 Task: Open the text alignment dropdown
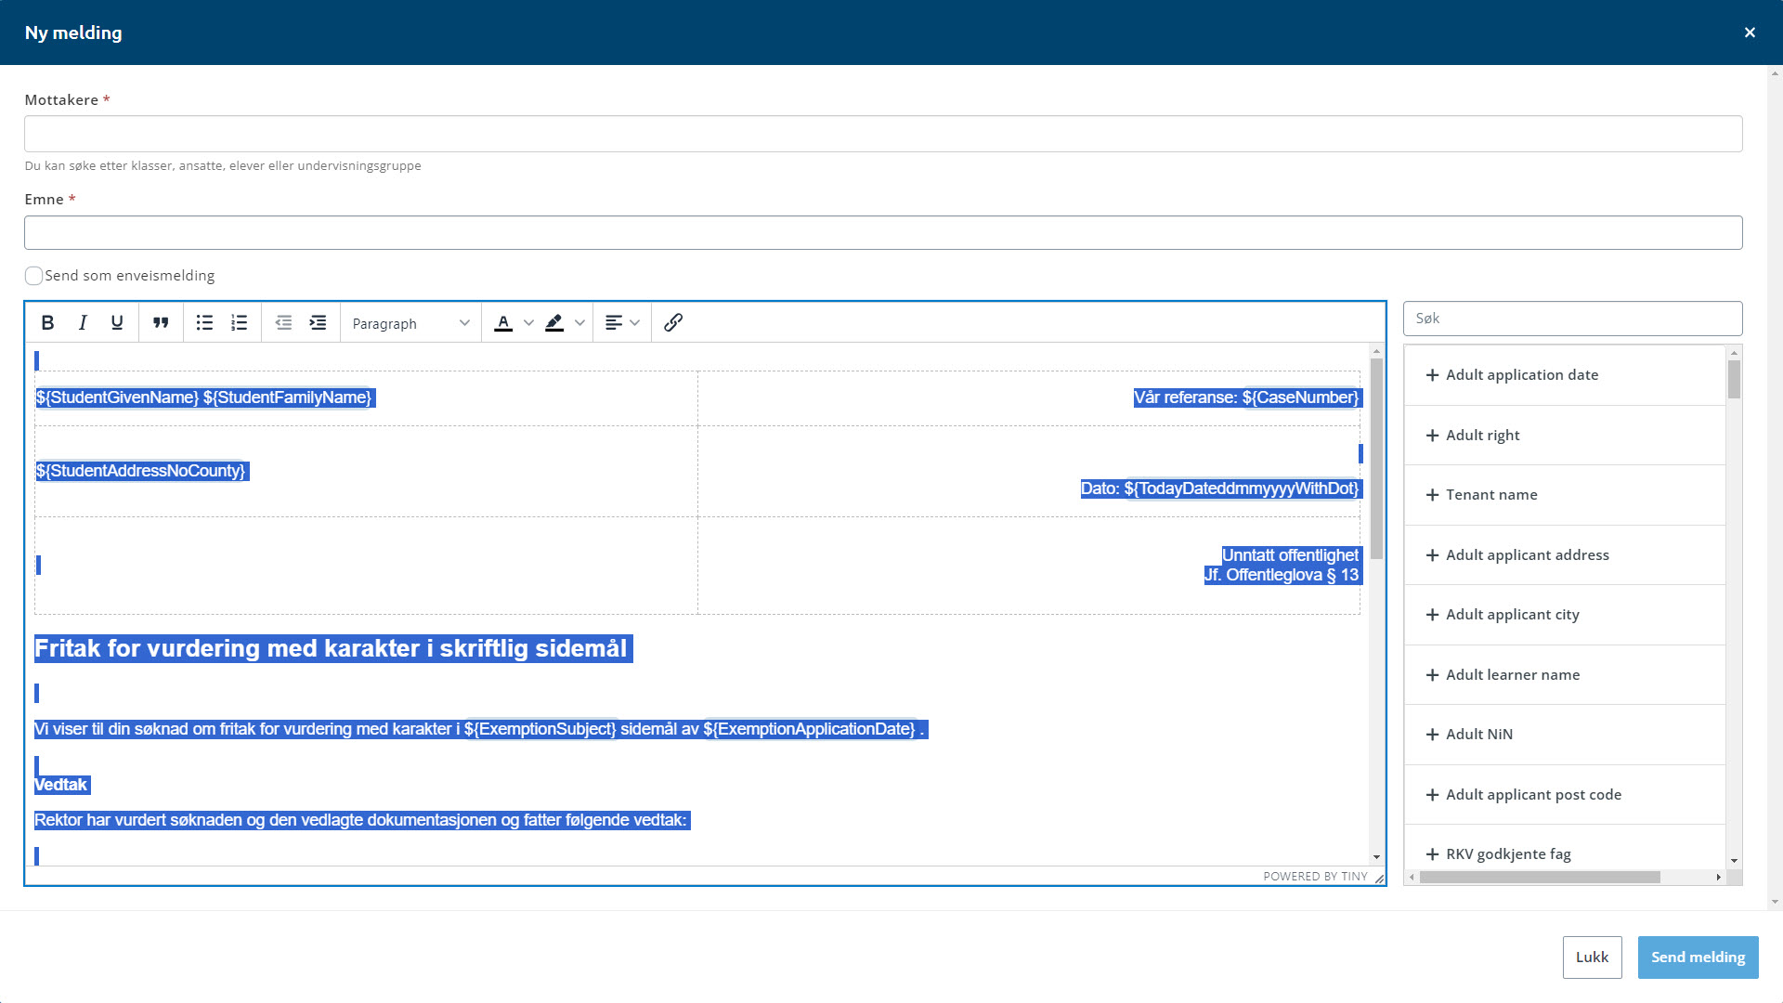click(622, 323)
